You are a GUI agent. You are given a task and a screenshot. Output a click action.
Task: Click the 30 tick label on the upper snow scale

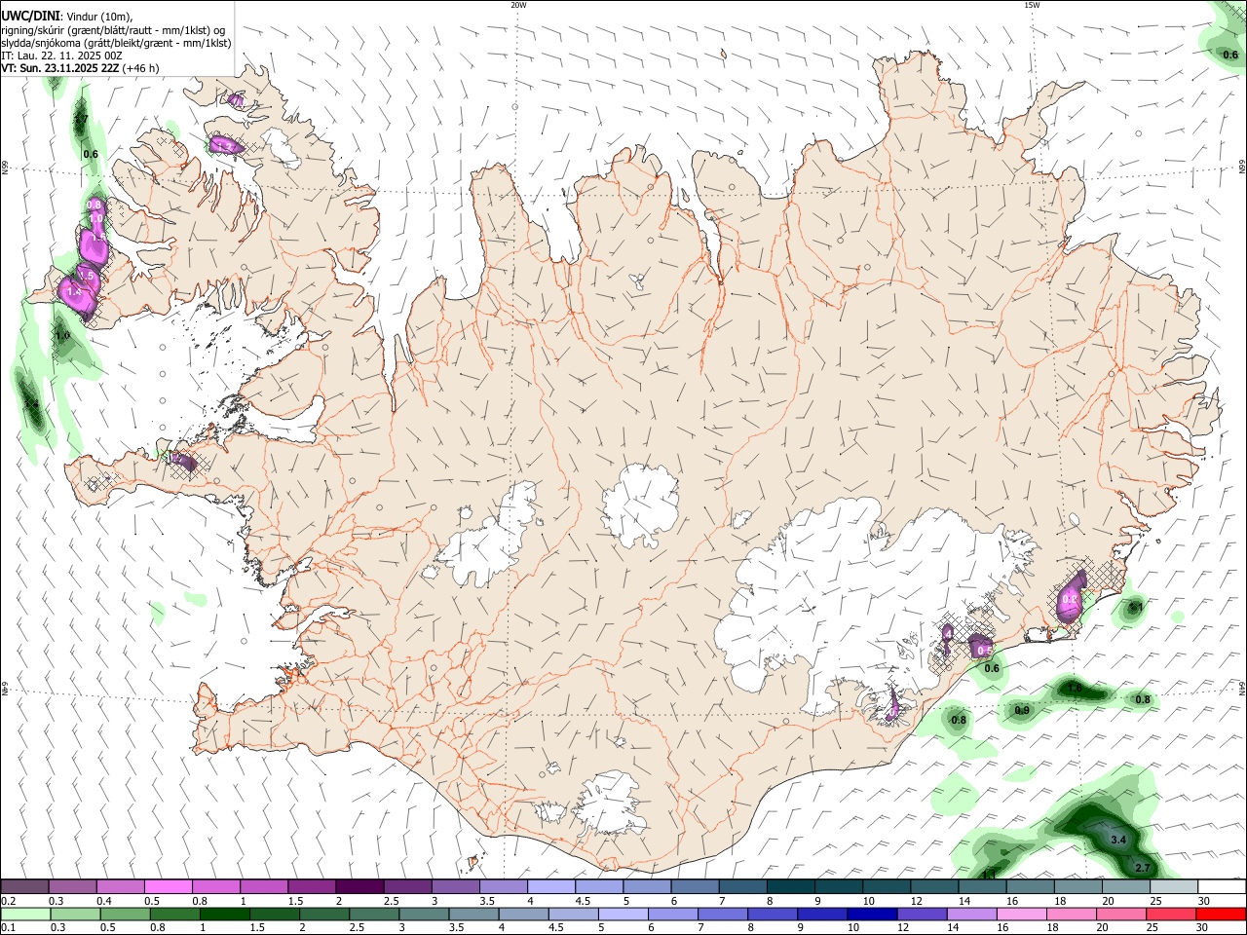pos(1203,901)
